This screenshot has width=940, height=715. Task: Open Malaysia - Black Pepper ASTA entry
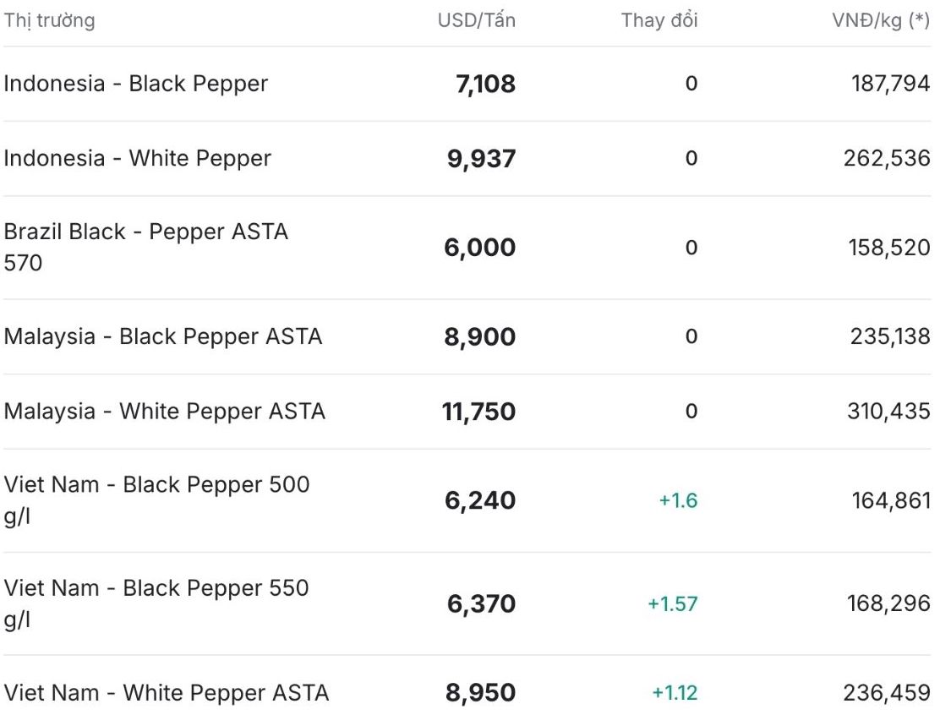[467, 337]
